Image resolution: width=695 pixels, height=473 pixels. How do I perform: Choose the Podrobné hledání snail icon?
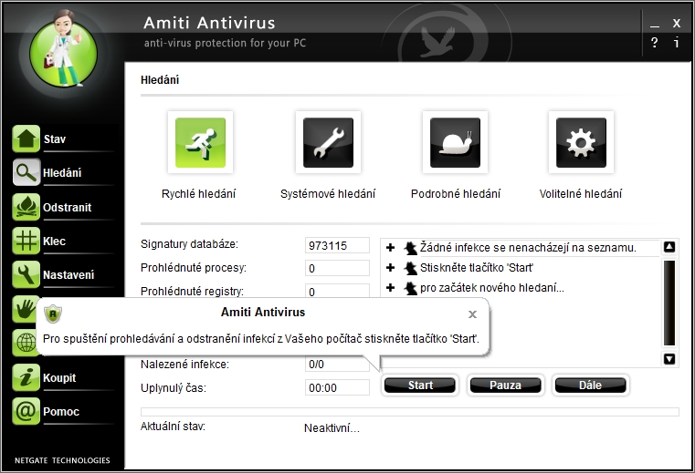point(455,142)
